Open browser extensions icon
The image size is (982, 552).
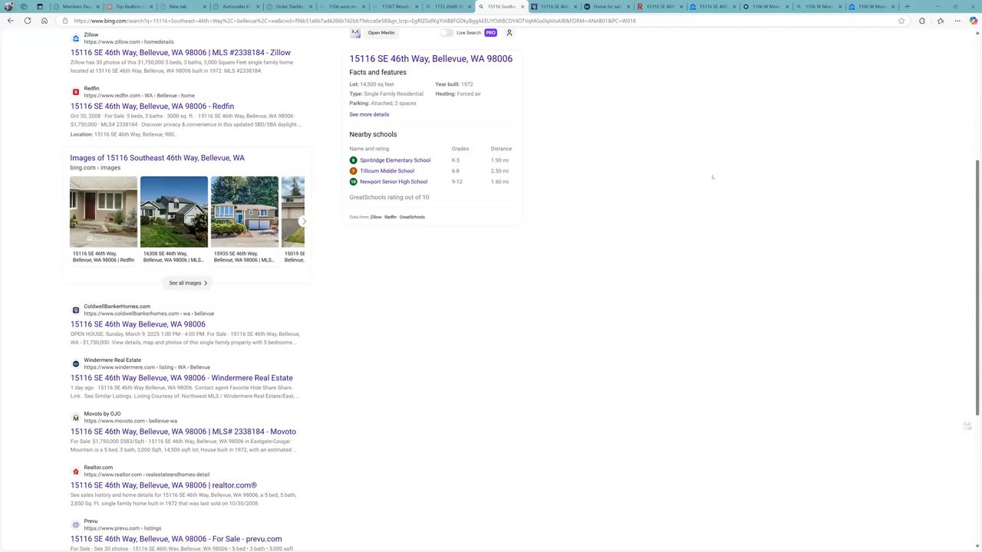click(922, 21)
